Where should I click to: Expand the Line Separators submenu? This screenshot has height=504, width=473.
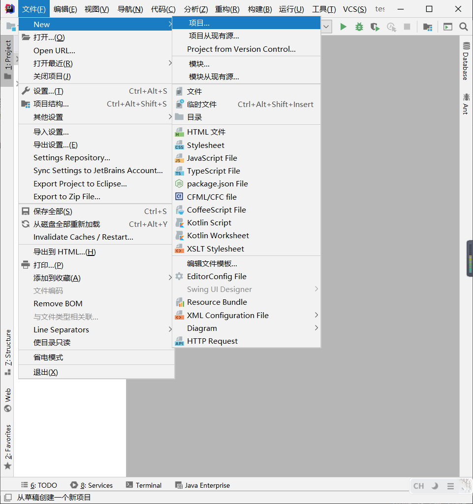tap(61, 329)
